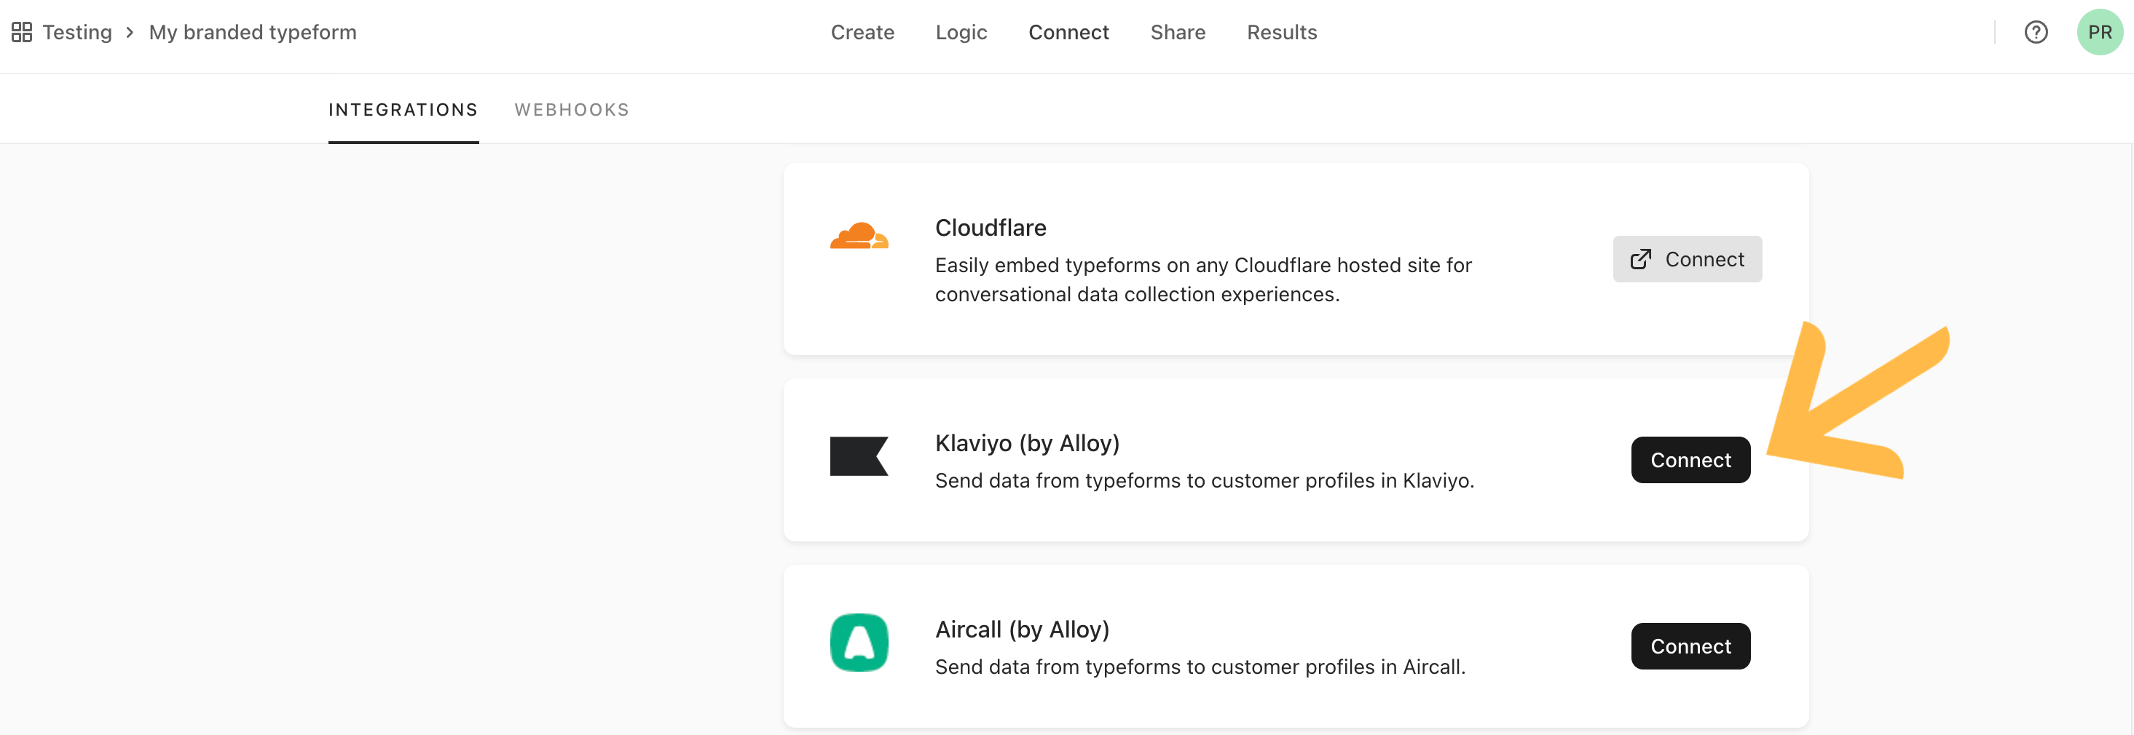This screenshot has height=735, width=2134.
Task: Connect the Klaviyo (by Alloy) integration
Action: (1690, 460)
